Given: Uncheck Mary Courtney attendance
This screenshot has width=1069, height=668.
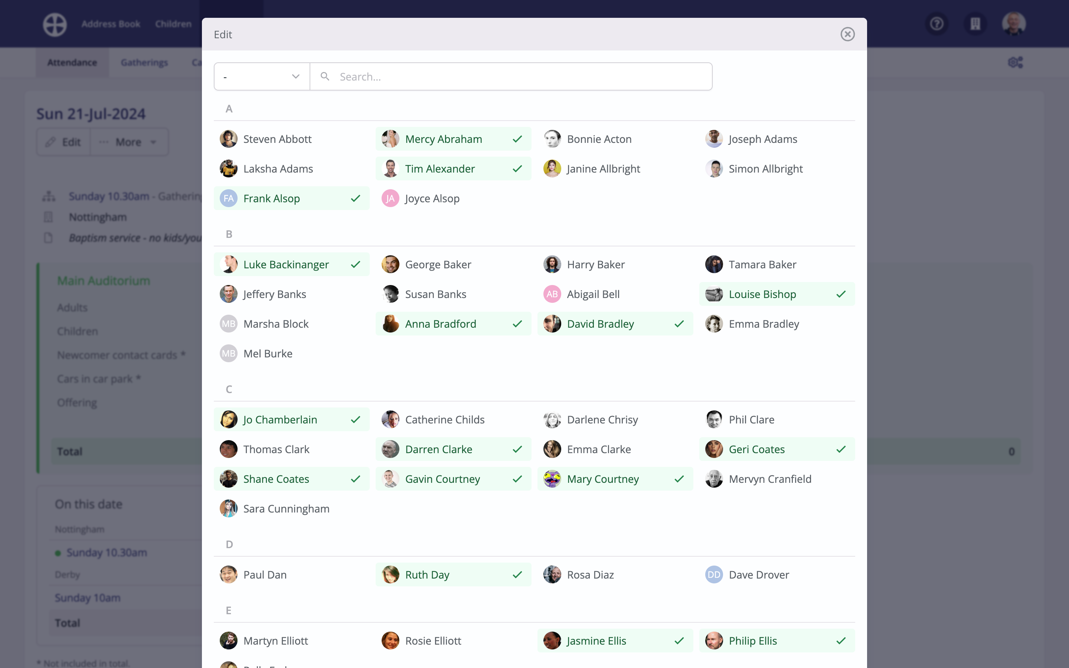Looking at the screenshot, I should 615,478.
